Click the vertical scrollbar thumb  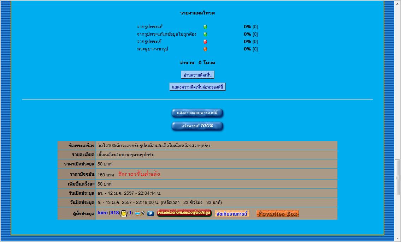click(397, 177)
